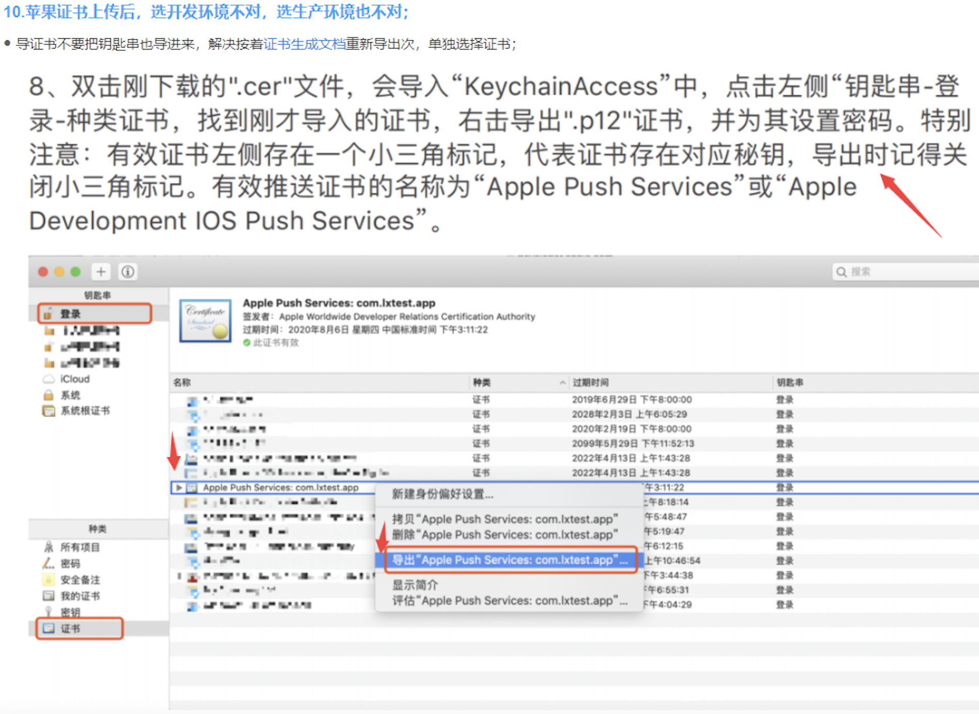Sort list by 过期时间 column

590,382
